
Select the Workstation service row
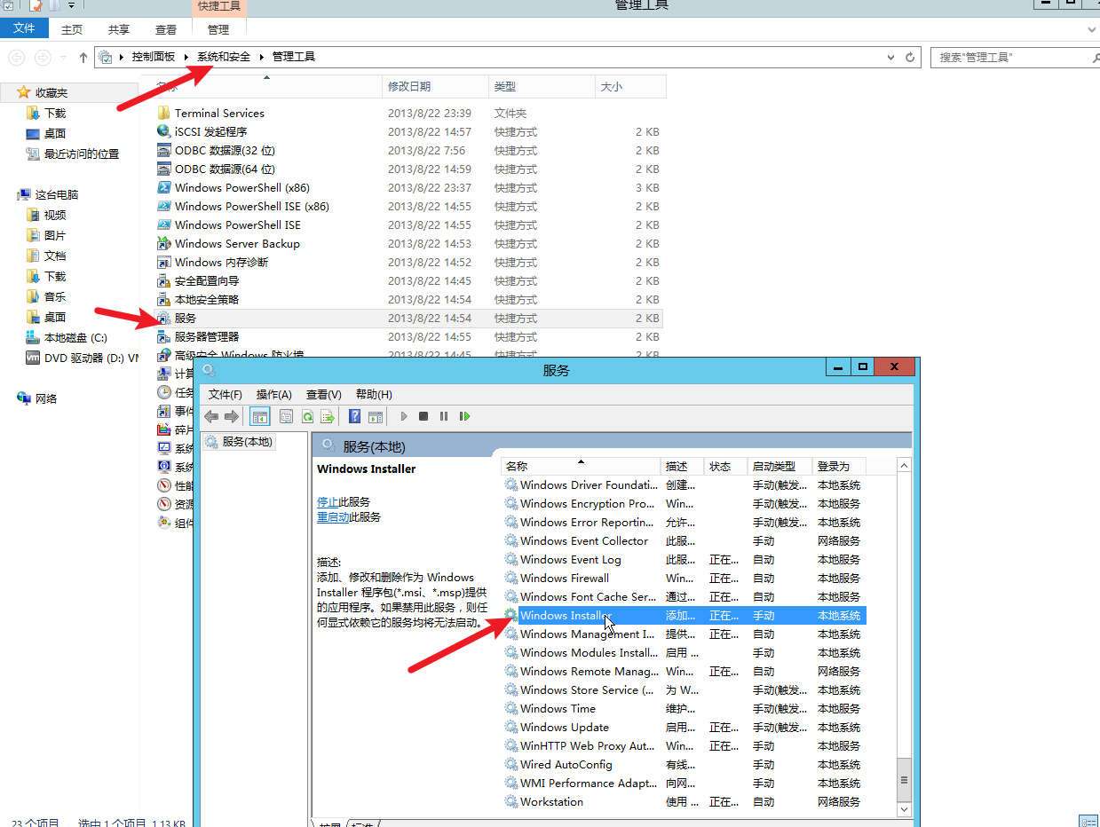(x=684, y=801)
